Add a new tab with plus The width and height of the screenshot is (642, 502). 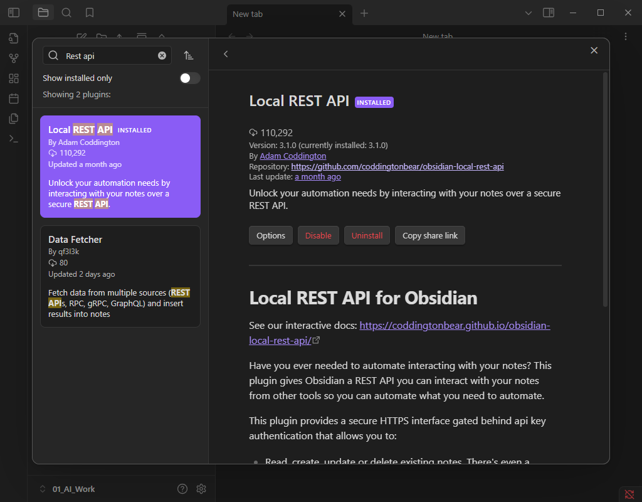click(364, 14)
